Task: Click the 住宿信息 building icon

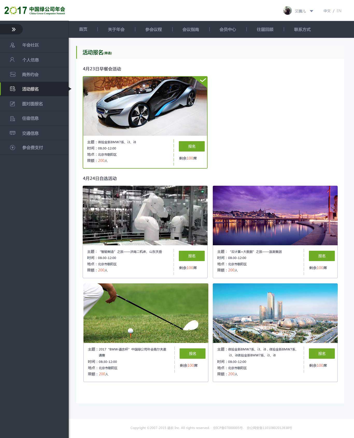Action: (x=12, y=118)
